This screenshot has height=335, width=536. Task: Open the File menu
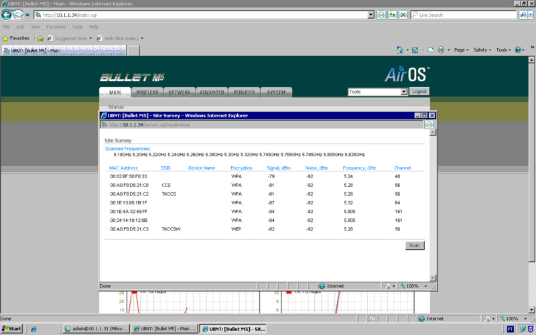pos(7,27)
